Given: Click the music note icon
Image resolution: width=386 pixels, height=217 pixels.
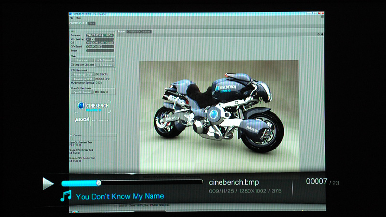Looking at the screenshot, I should click(66, 196).
